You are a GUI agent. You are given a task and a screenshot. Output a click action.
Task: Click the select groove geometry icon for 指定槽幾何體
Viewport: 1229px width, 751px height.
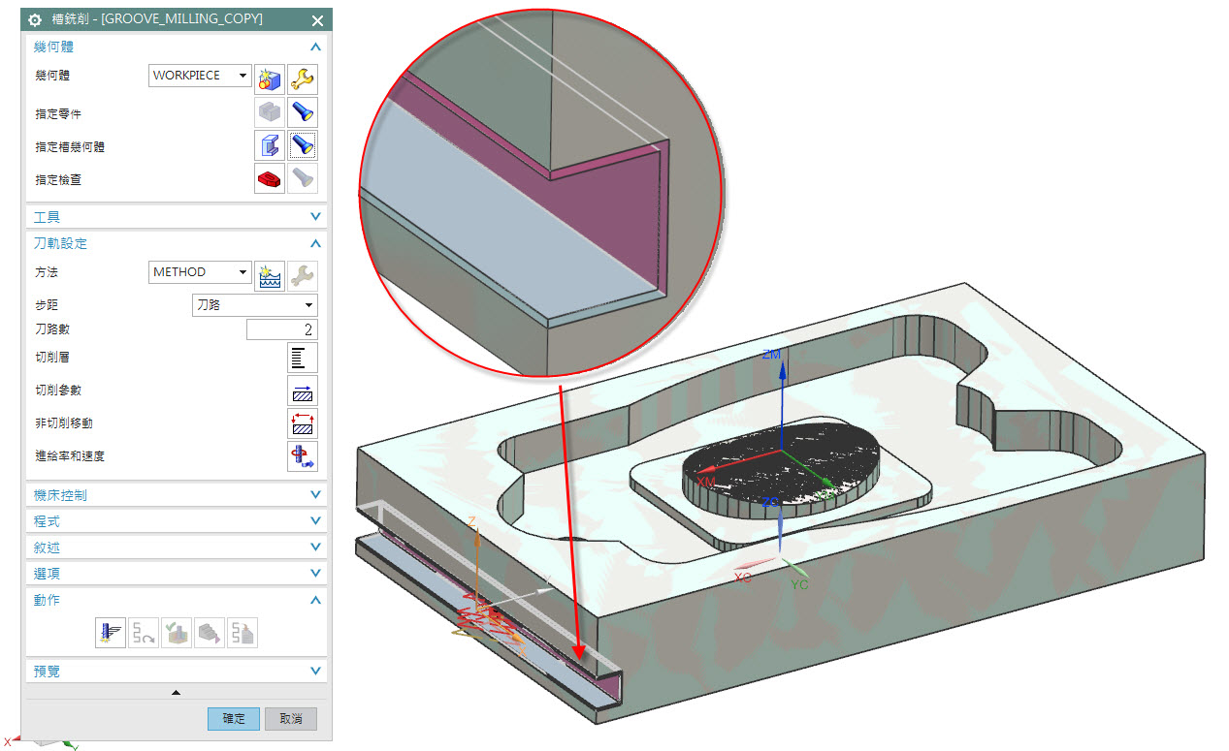point(269,146)
